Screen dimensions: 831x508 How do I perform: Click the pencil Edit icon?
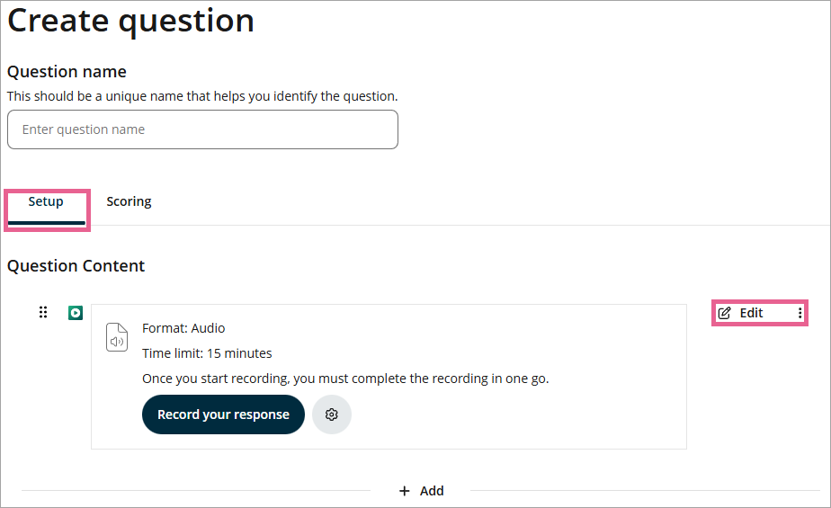pos(725,313)
